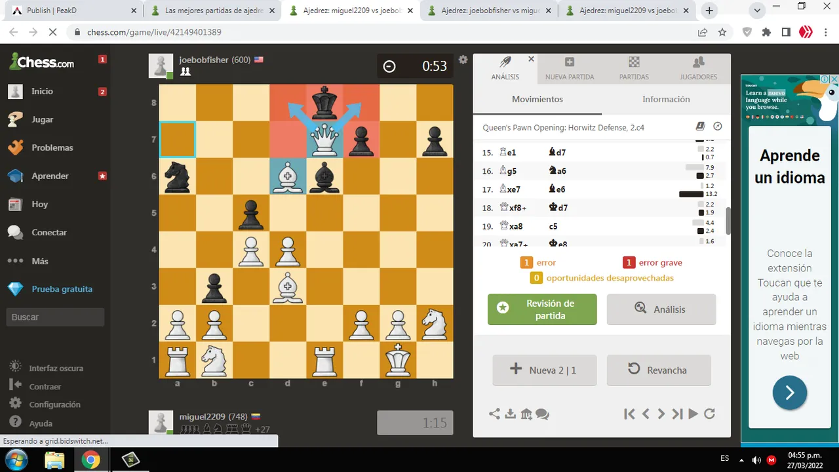839x472 pixels.
Task: Jump to first move
Action: 629,414
